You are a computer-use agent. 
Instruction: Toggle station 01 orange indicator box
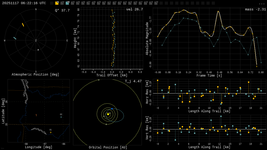(57, 3)
